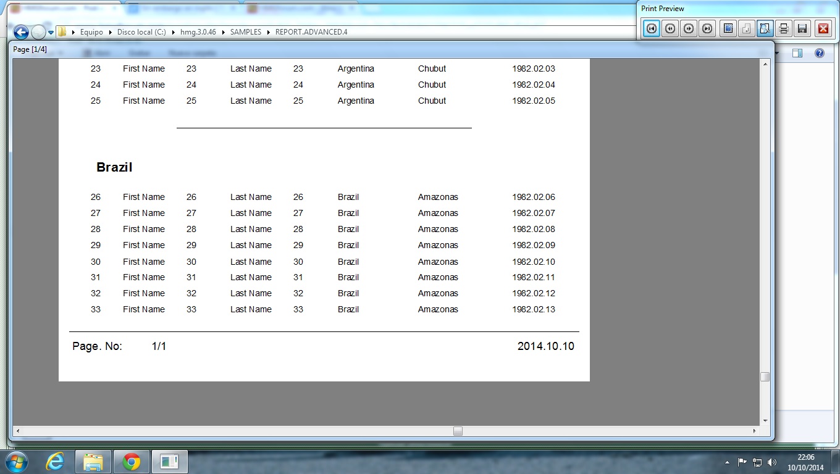This screenshot has height=474, width=840.
Task: Click horizontal scrollbar thumb in preview
Action: coord(458,431)
